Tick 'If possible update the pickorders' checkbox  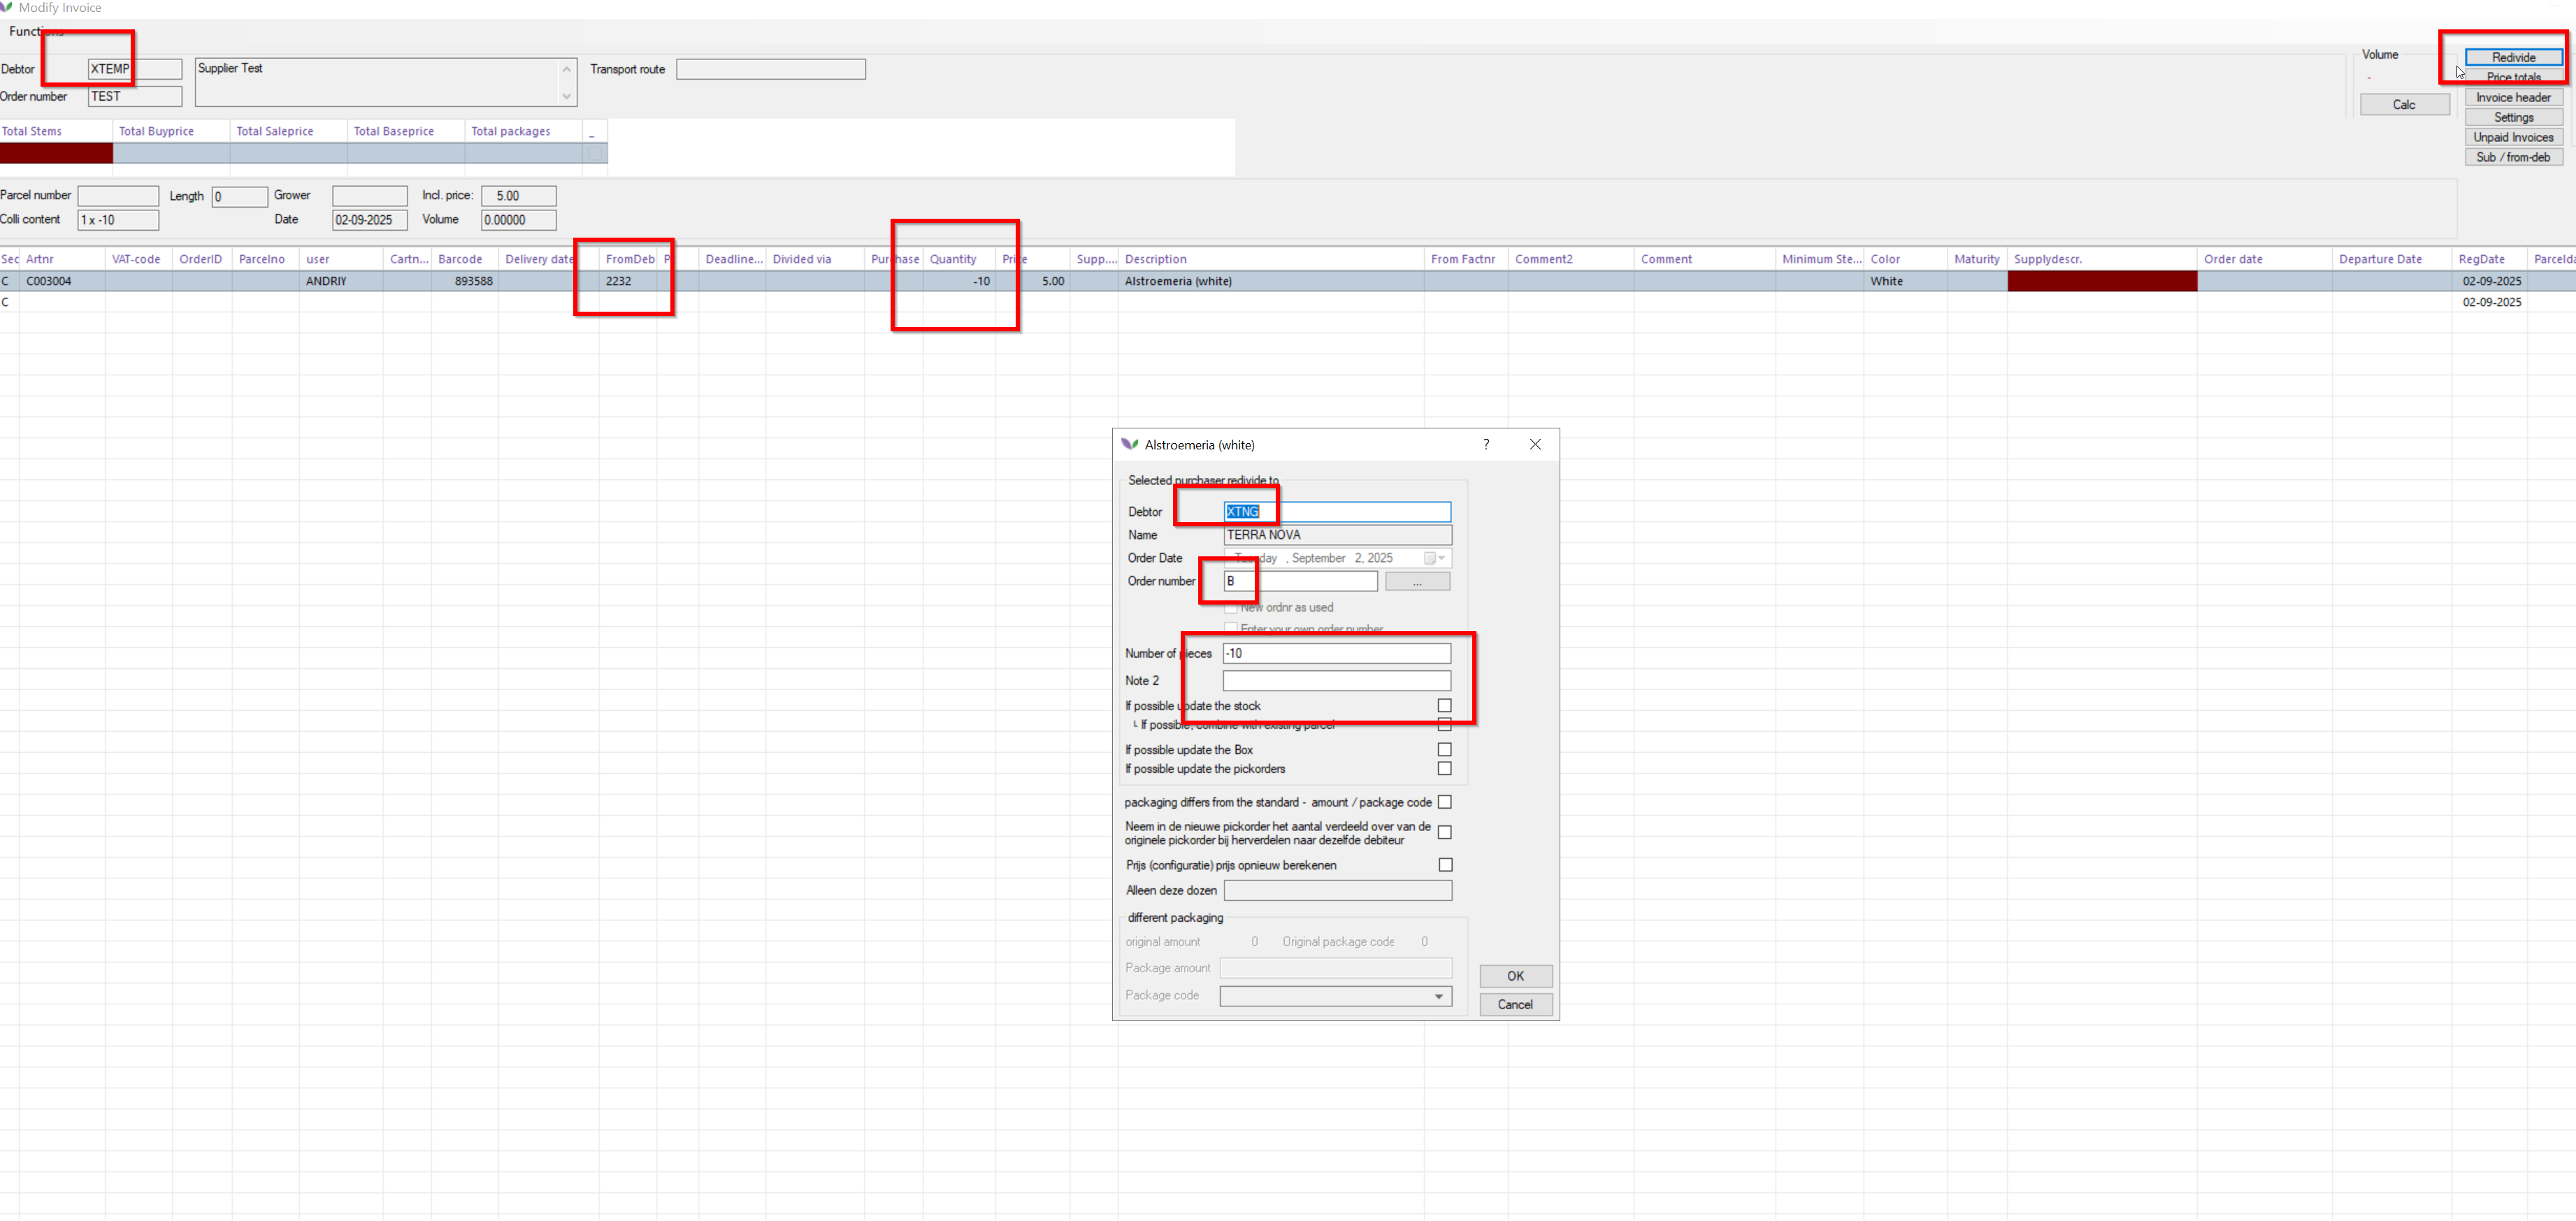click(1444, 769)
